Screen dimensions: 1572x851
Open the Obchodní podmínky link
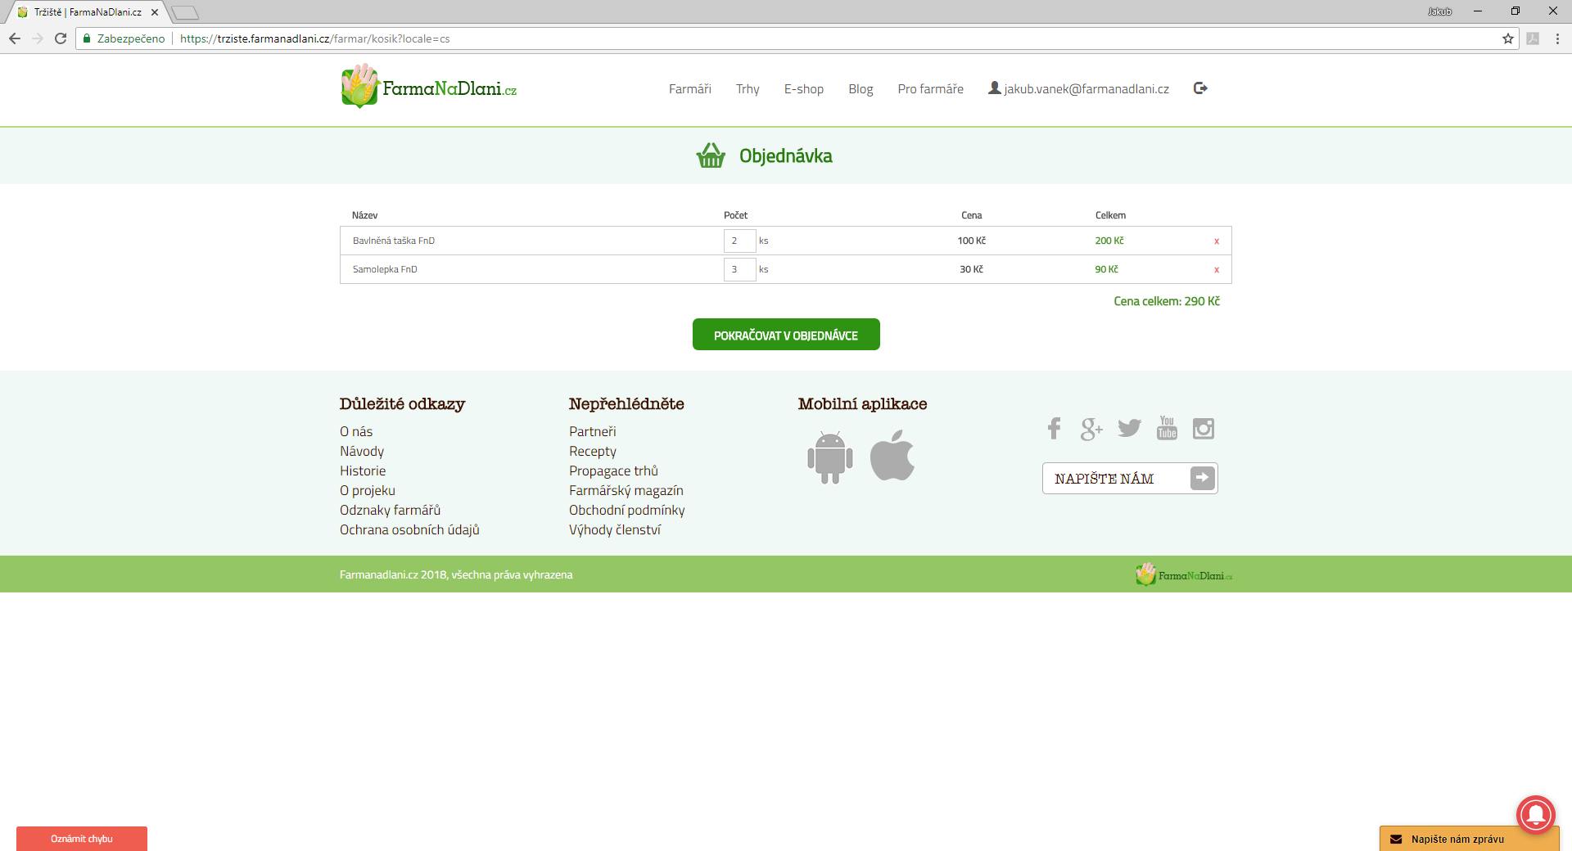(x=626, y=511)
